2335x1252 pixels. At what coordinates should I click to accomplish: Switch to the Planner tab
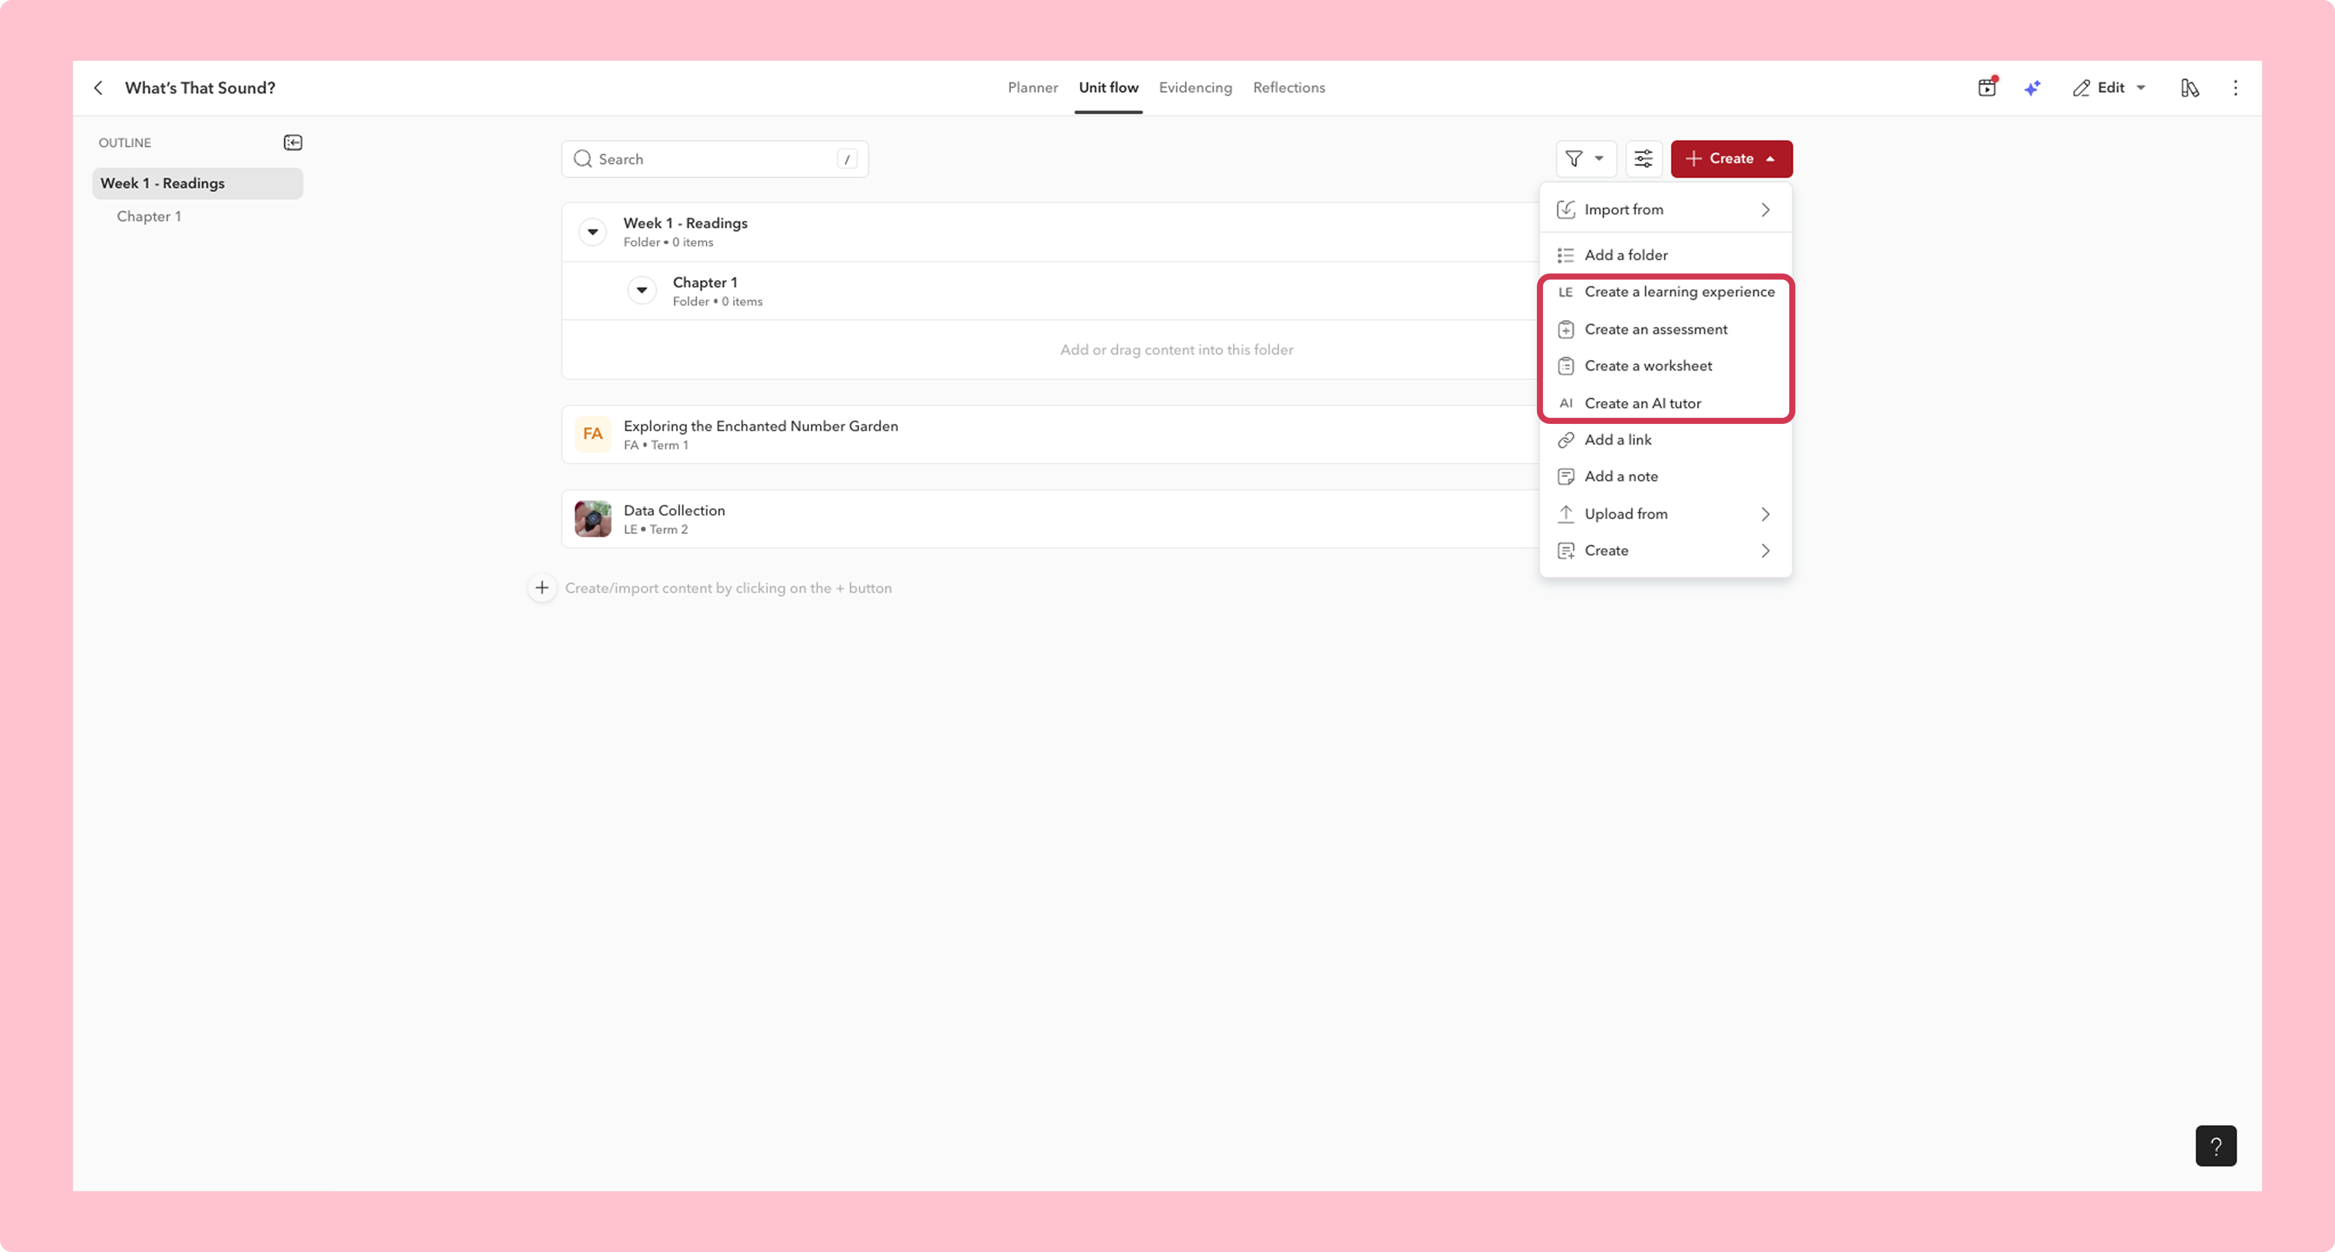[x=1033, y=88]
